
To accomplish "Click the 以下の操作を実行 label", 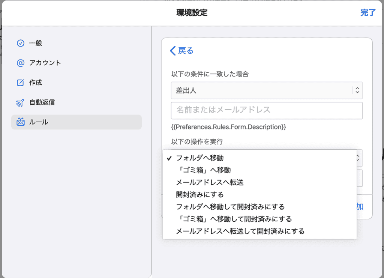I will [197, 141].
